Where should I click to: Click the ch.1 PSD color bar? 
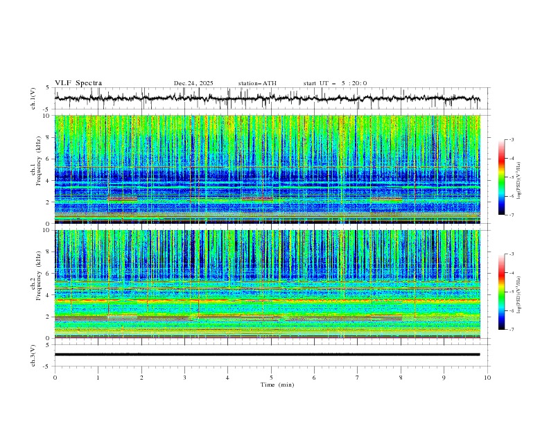[x=501, y=177]
